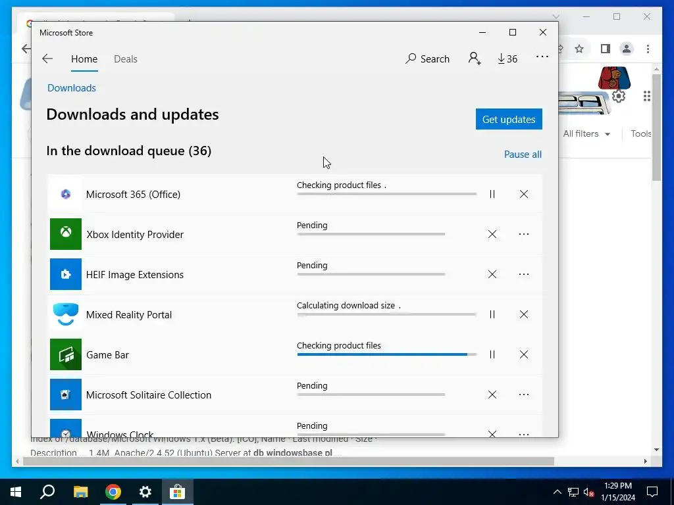The height and width of the screenshot is (505, 674).
Task: Bookmark the page with Chrome's star icon
Action: 579,49
